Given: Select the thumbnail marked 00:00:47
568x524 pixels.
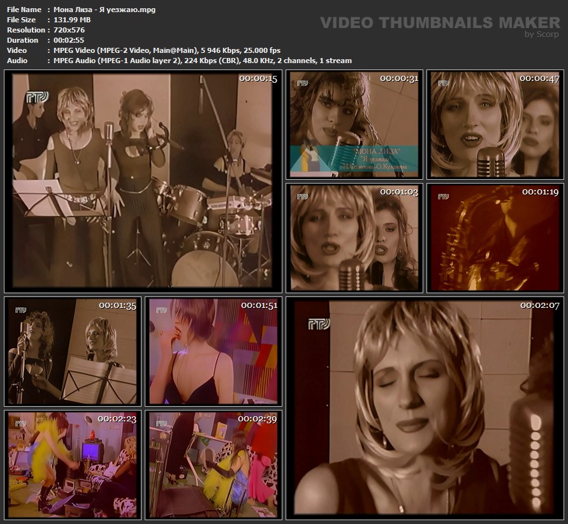Looking at the screenshot, I should pos(495,124).
